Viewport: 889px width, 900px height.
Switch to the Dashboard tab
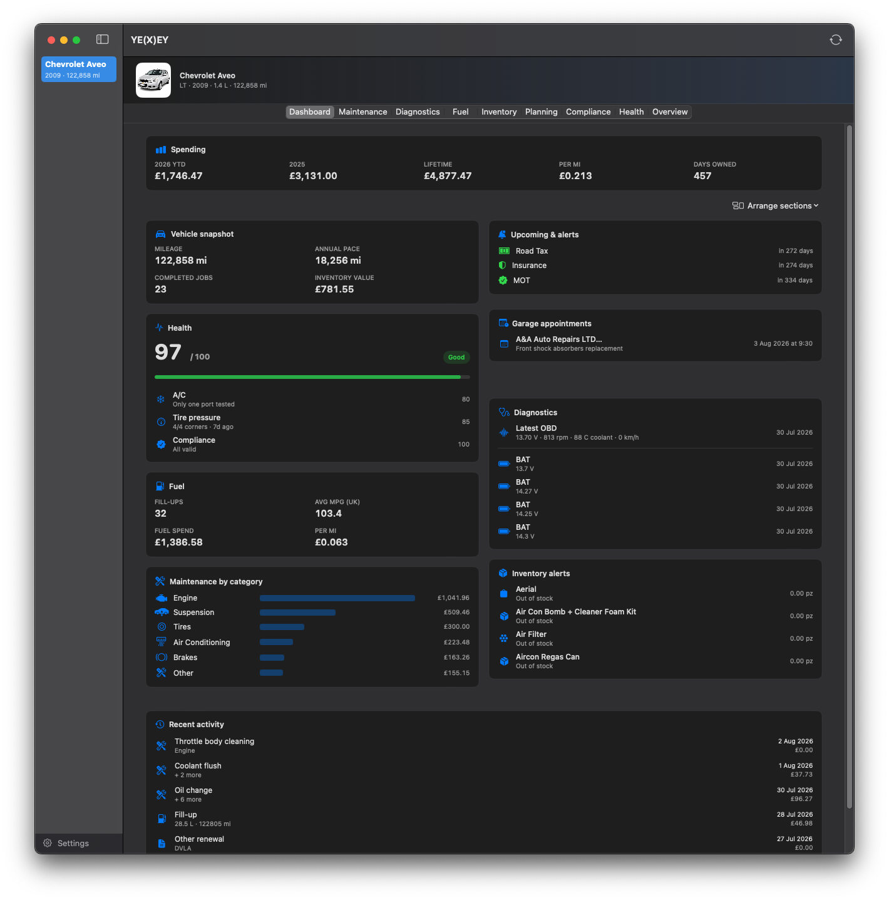coord(309,112)
